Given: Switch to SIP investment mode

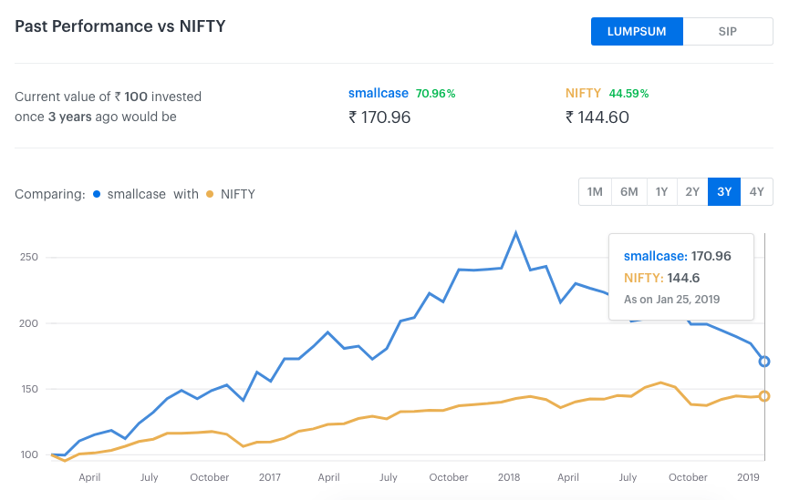Looking at the screenshot, I should 728,31.
